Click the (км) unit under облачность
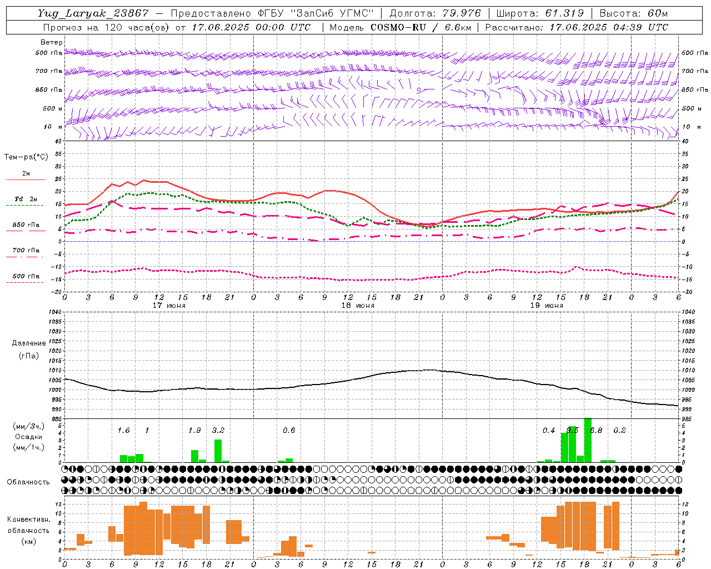Screen dimensions: 711x569 coord(28,541)
